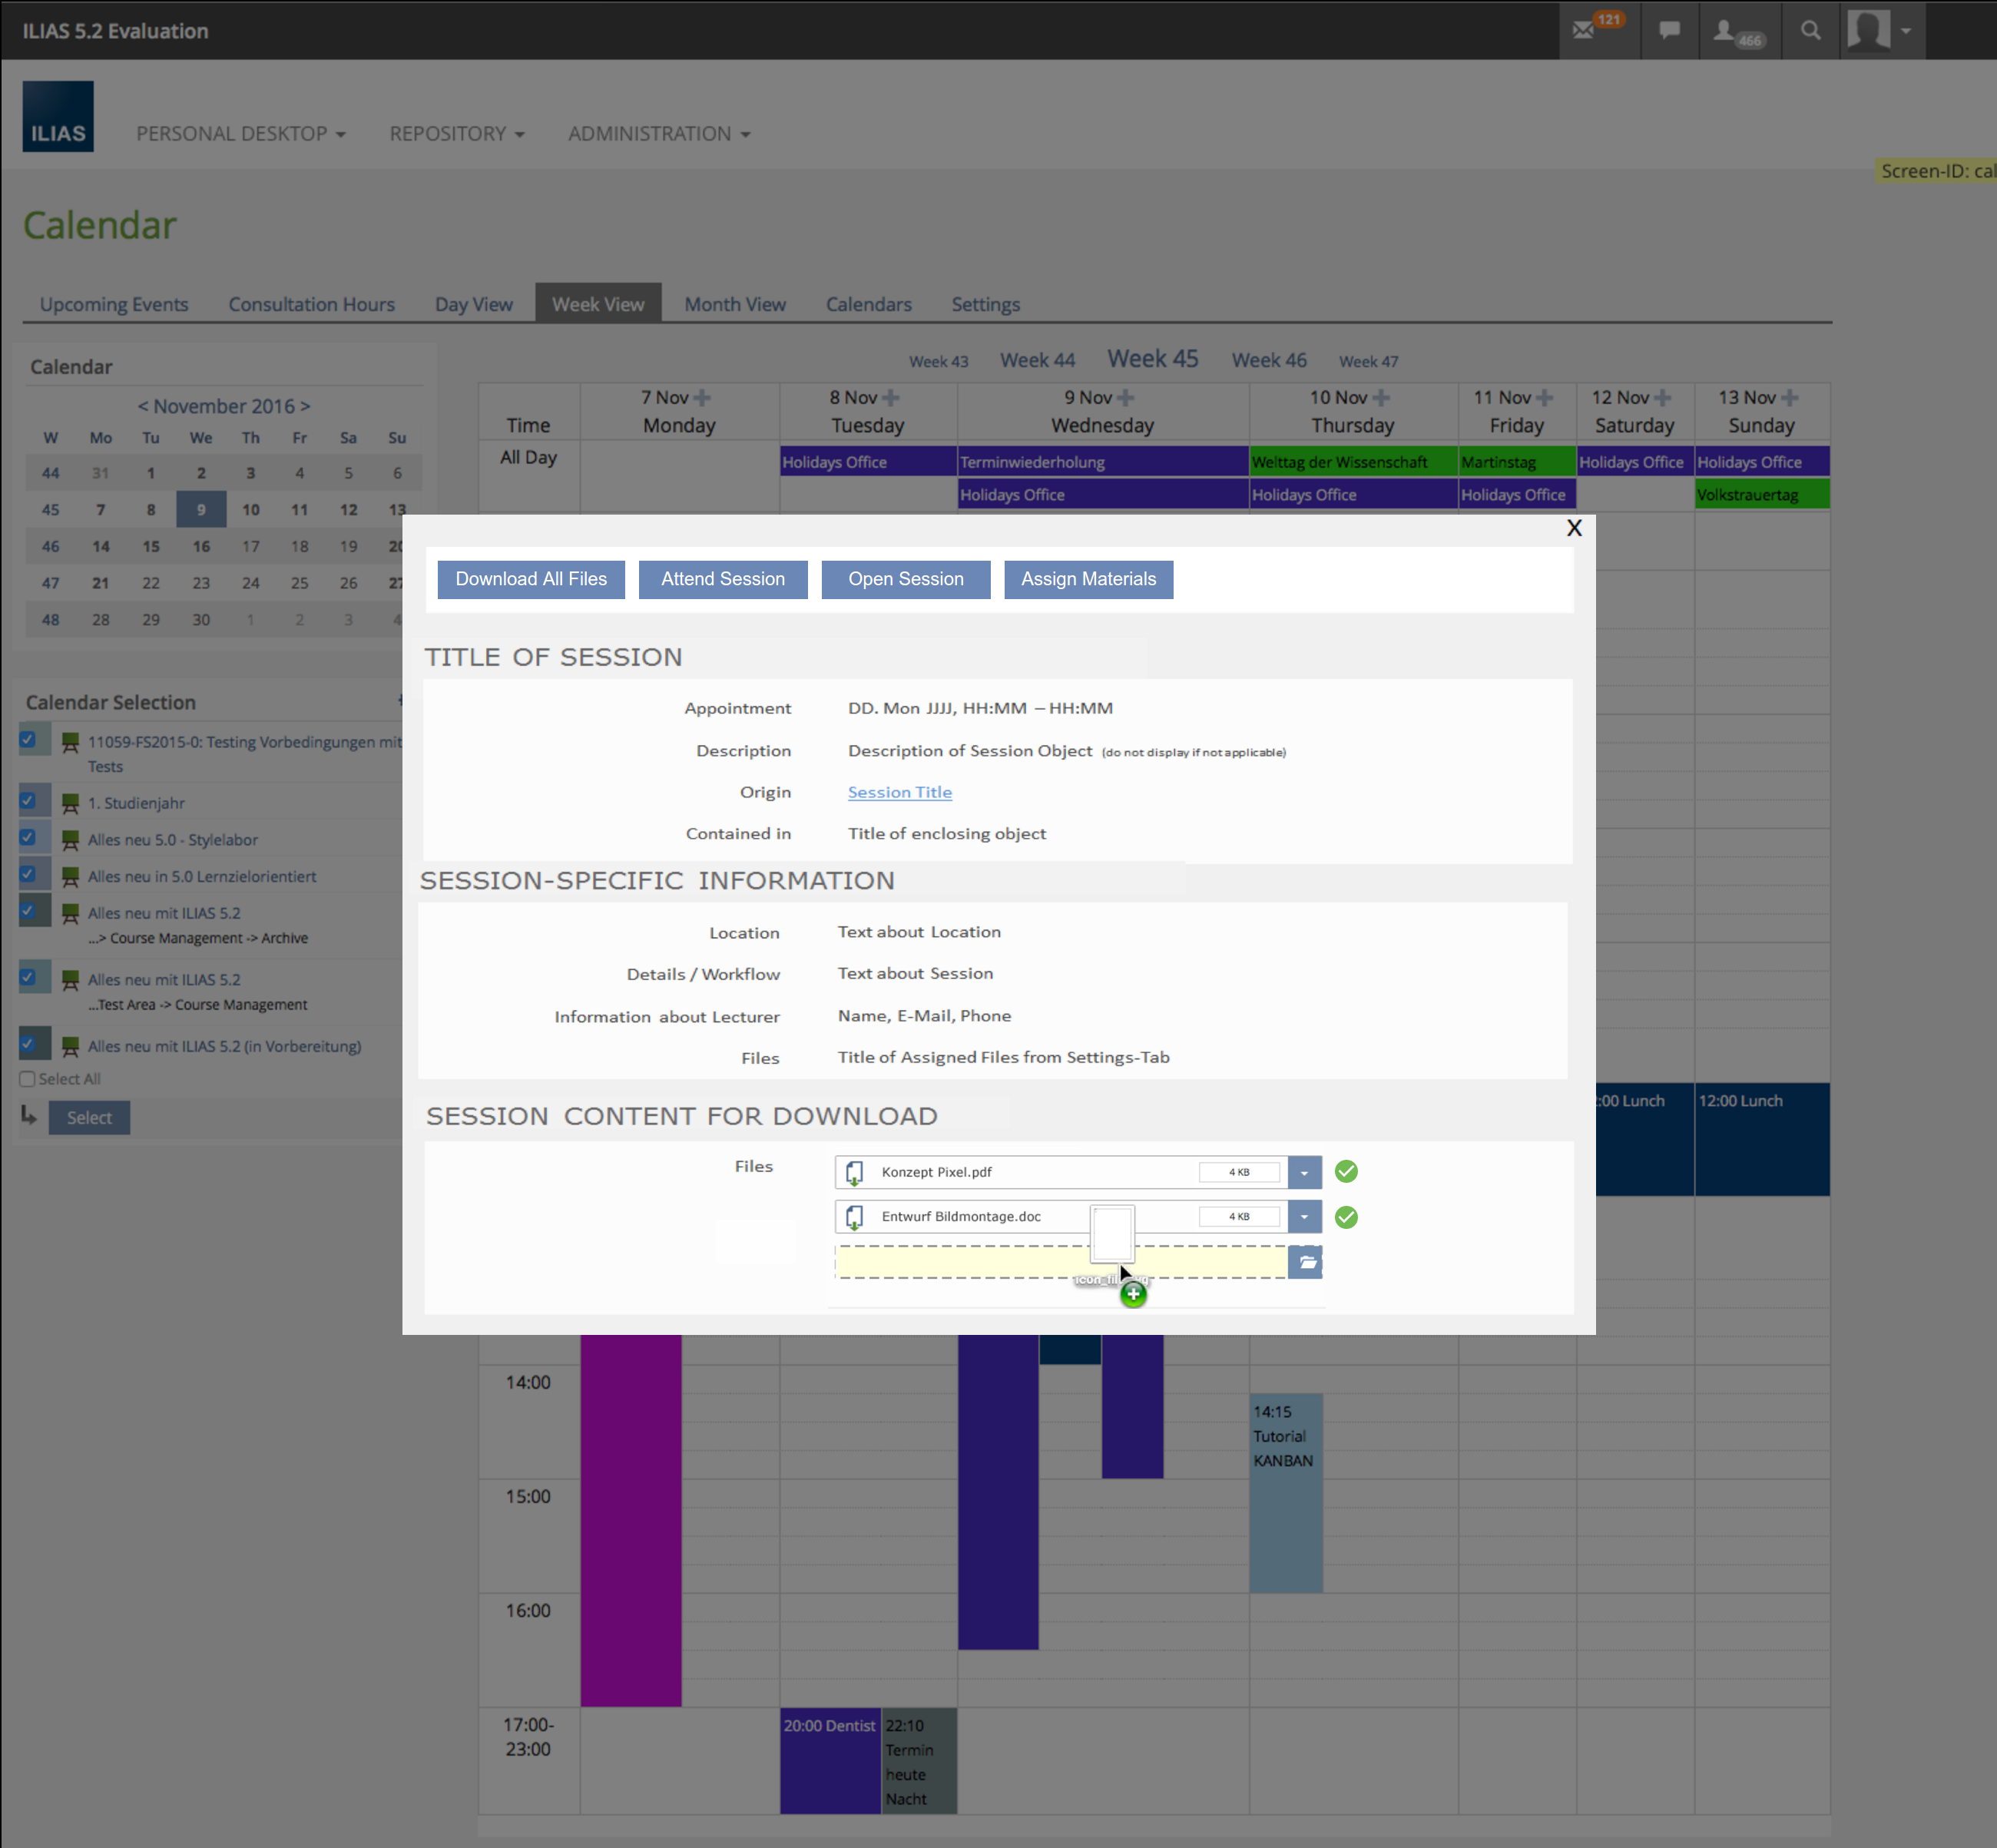Click the ILIAS logo
The image size is (1997, 1848).
tap(58, 117)
